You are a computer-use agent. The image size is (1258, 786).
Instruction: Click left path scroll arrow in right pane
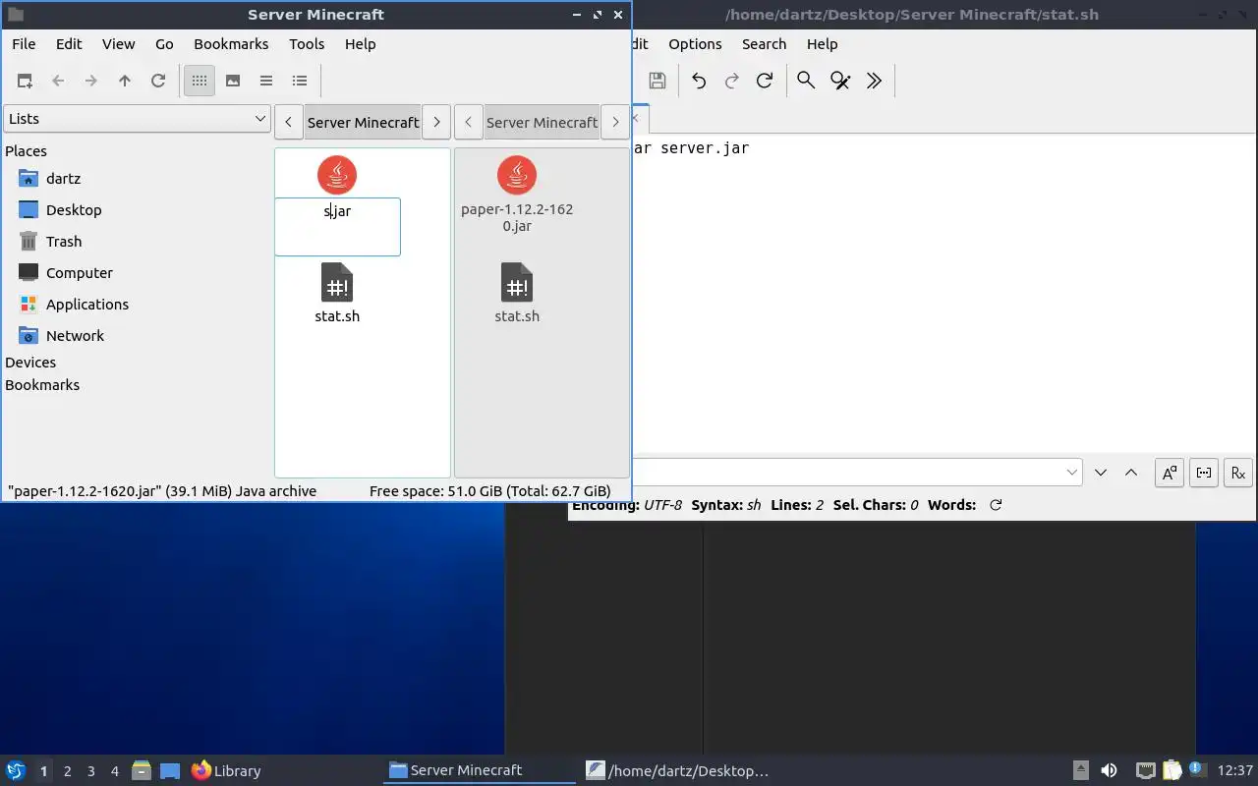(x=468, y=122)
